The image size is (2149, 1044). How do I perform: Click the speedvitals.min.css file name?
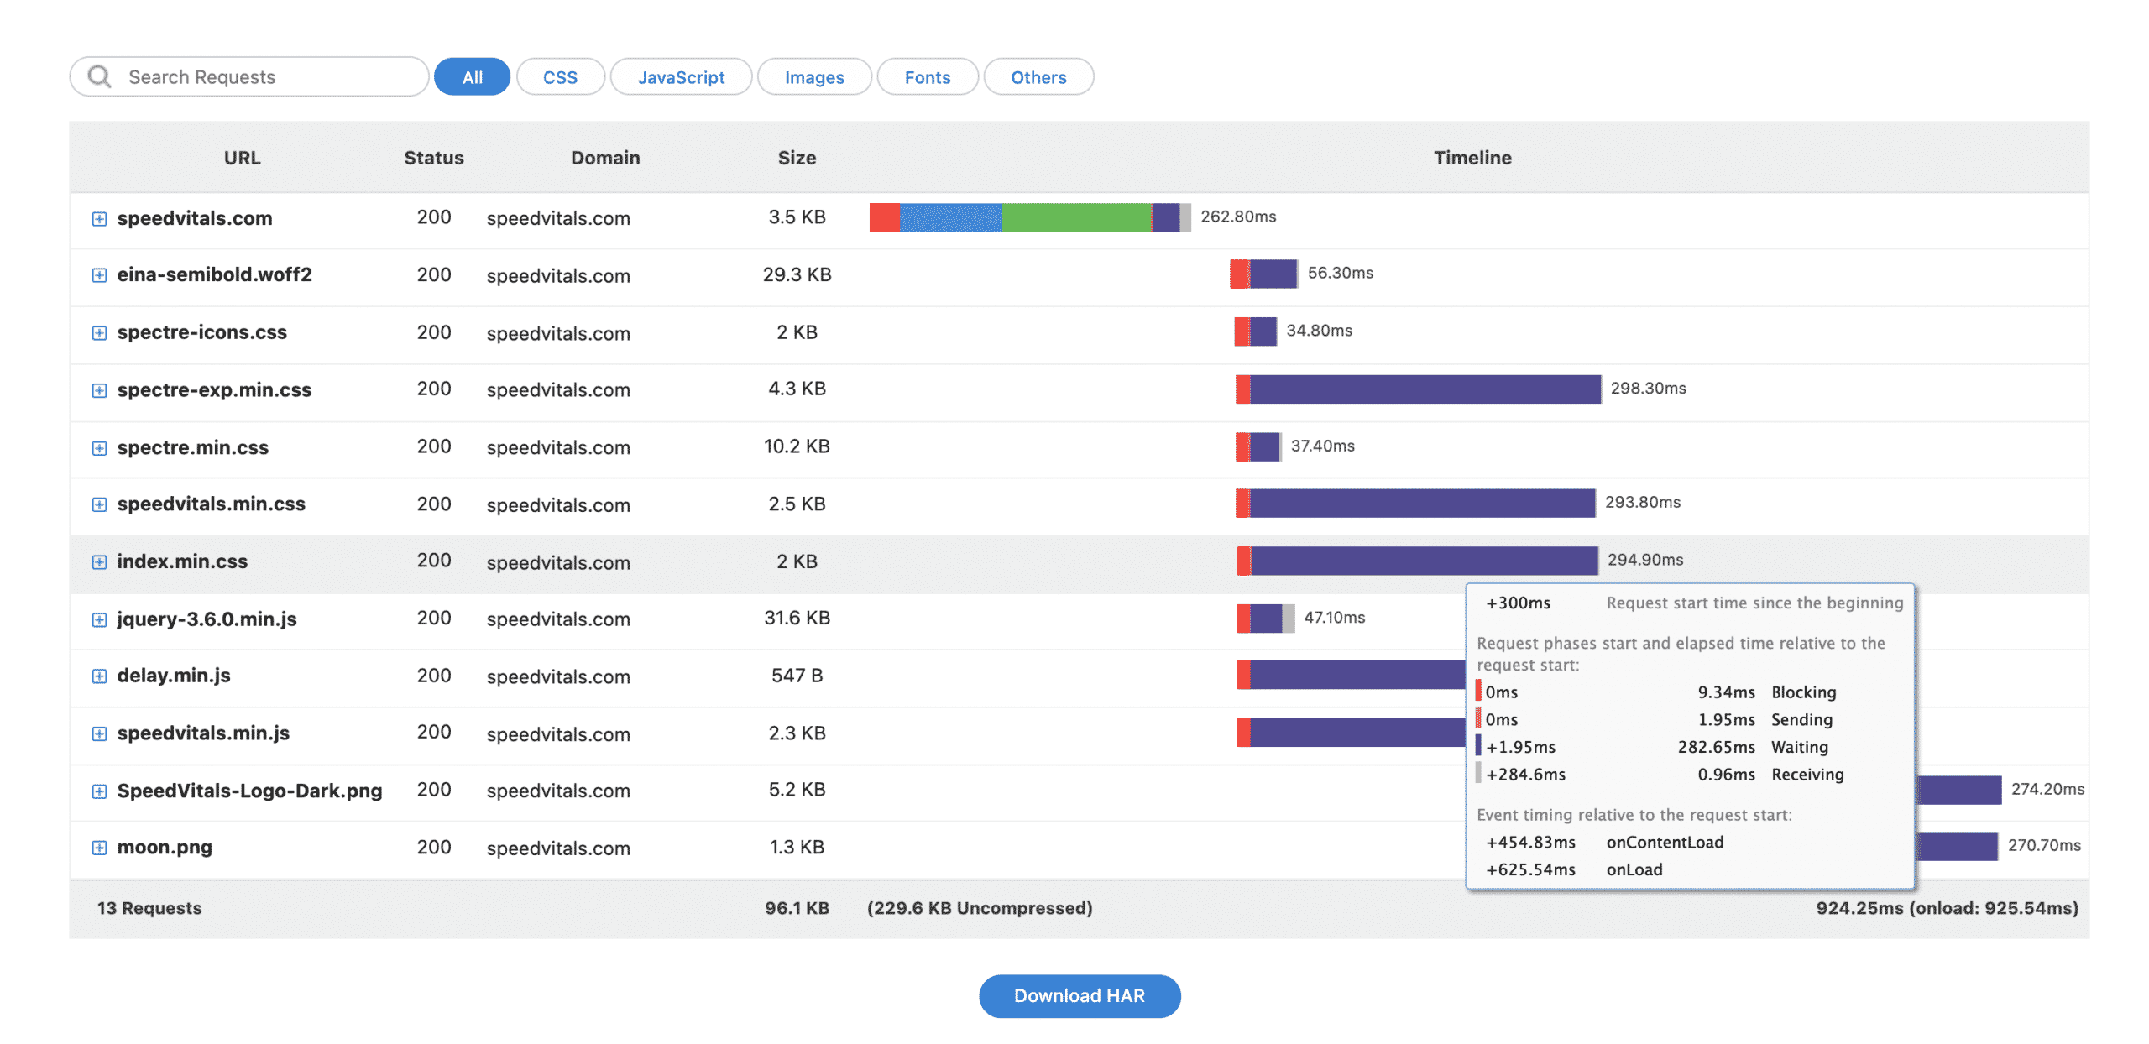(x=211, y=504)
